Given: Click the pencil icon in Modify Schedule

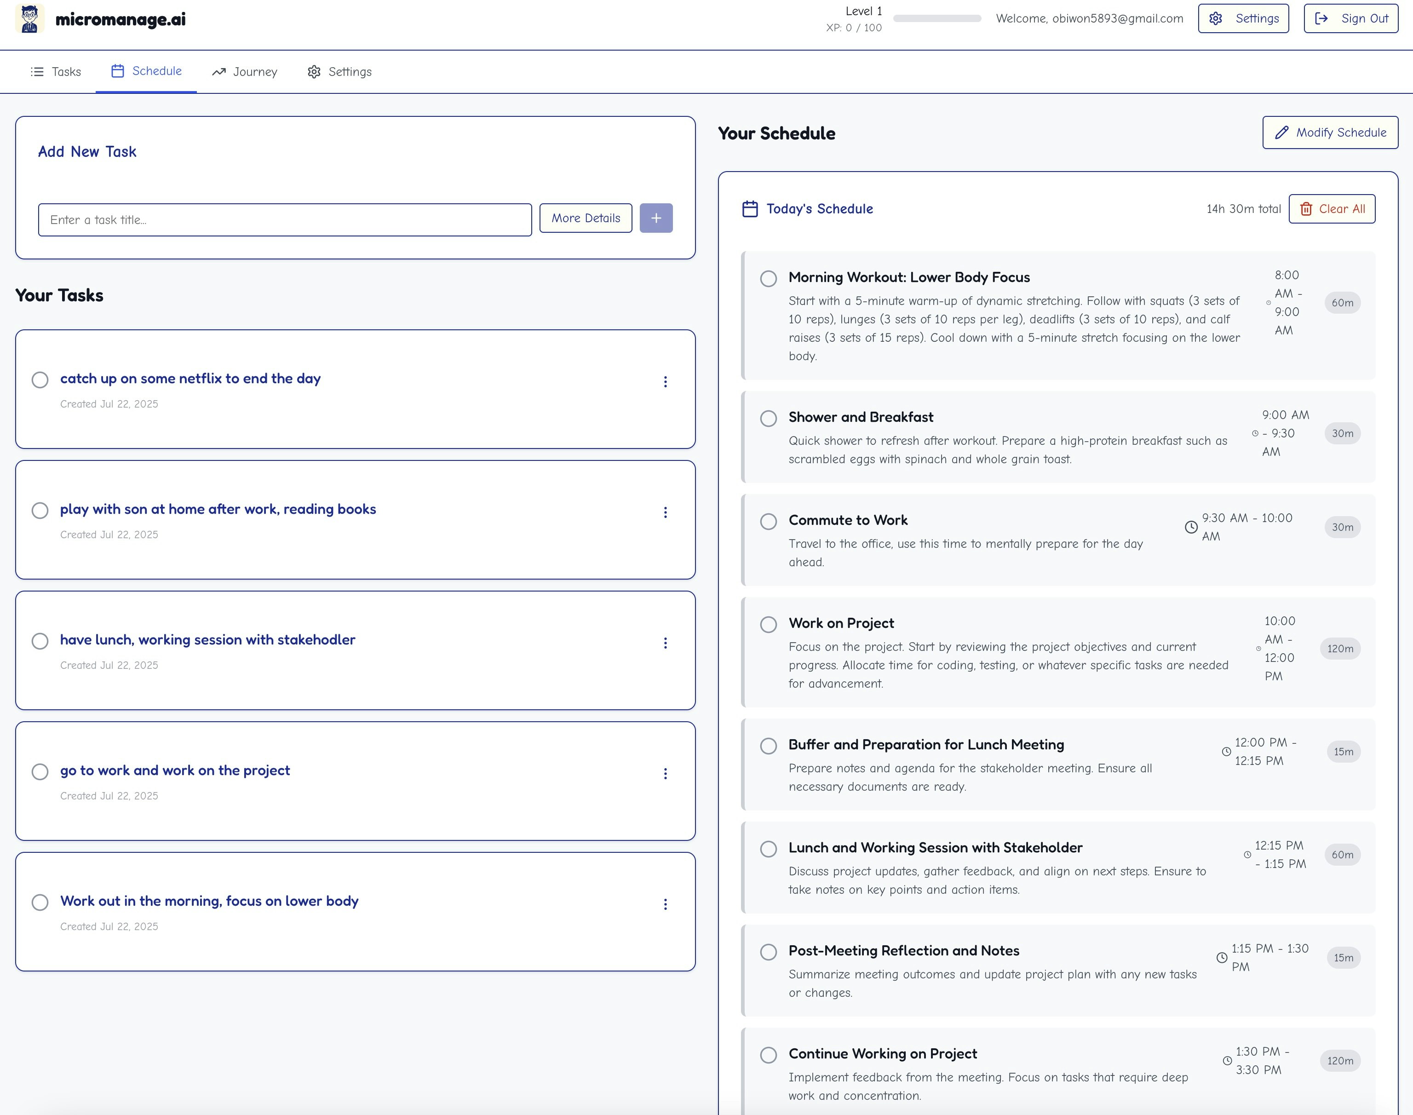Looking at the screenshot, I should (x=1282, y=132).
